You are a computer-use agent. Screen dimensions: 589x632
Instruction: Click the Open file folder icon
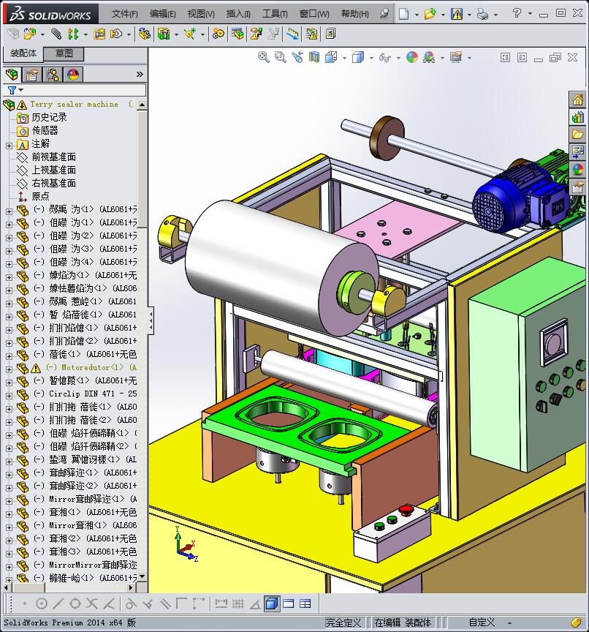[x=430, y=14]
